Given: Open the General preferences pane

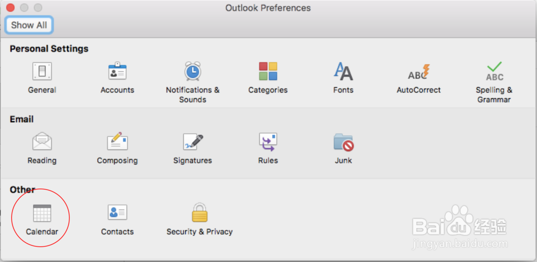Looking at the screenshot, I should click(x=42, y=72).
